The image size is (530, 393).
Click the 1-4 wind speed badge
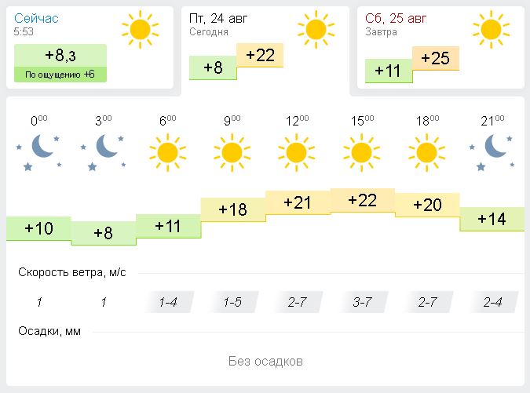pos(168,303)
